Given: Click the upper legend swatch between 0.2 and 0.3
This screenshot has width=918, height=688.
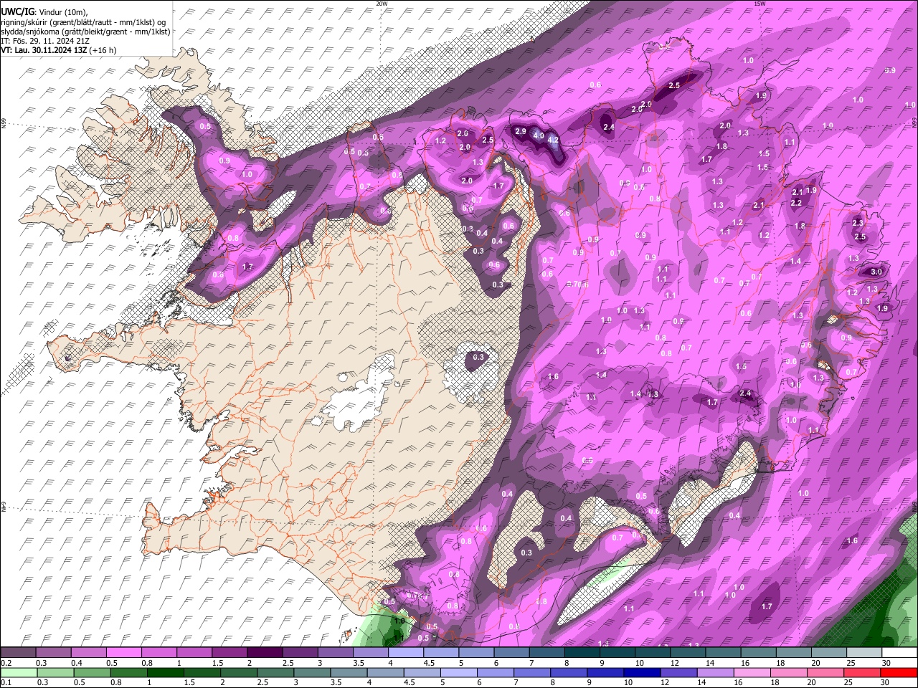Looking at the screenshot, I should pyautogui.click(x=18, y=653).
